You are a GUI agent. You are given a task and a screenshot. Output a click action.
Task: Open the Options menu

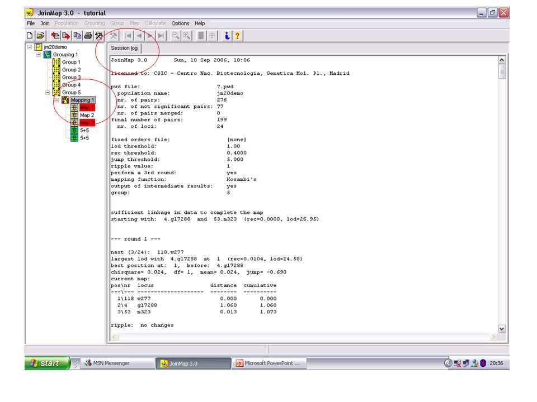180,23
